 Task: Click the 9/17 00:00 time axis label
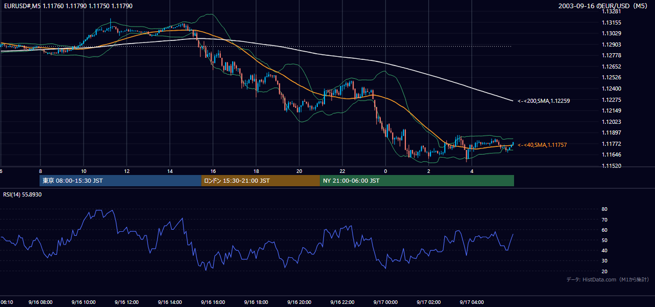(385, 302)
